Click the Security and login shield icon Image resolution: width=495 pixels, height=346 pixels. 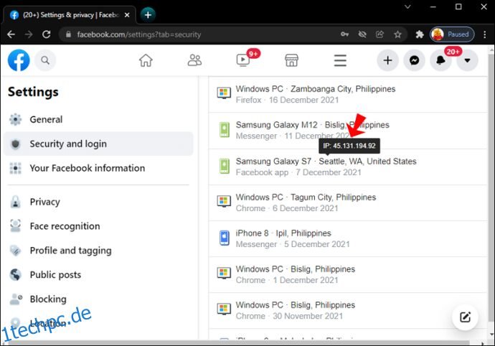point(15,144)
